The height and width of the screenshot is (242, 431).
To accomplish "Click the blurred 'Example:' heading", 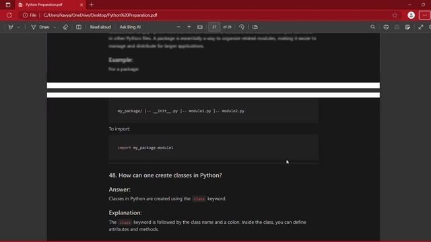I will pos(121,60).
